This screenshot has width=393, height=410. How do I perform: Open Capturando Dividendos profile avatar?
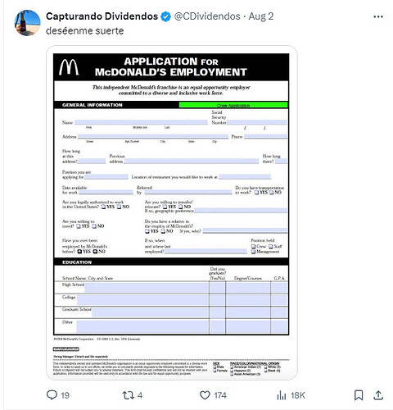[x=27, y=23]
